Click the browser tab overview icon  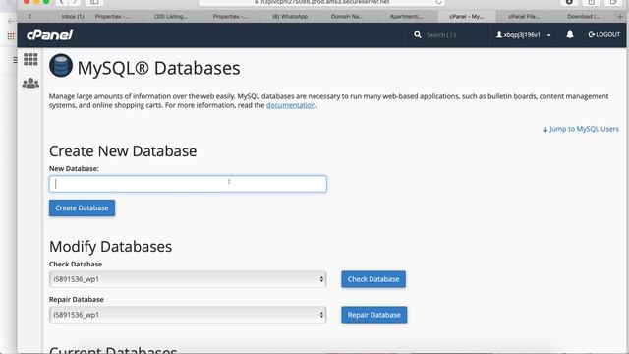coord(613,2)
